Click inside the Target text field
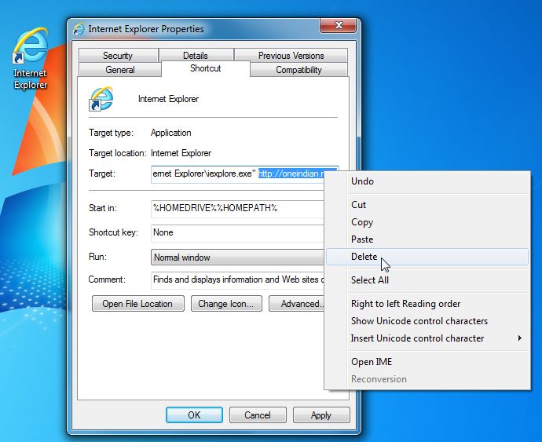Viewport: 542px width, 442px height. coord(238,174)
